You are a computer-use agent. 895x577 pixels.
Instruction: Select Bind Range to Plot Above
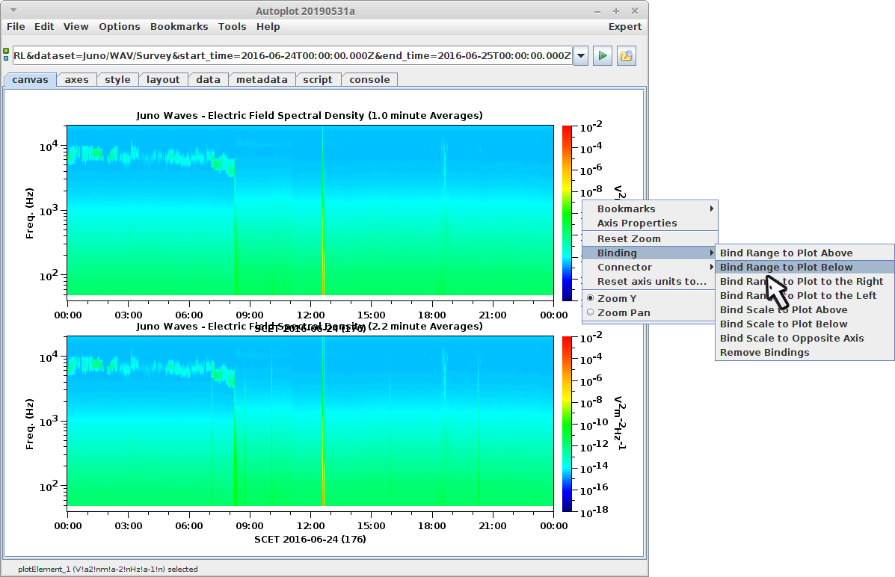(805, 253)
